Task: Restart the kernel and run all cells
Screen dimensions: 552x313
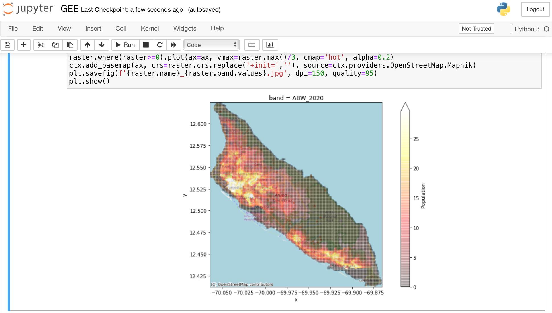Action: pyautogui.click(x=173, y=45)
